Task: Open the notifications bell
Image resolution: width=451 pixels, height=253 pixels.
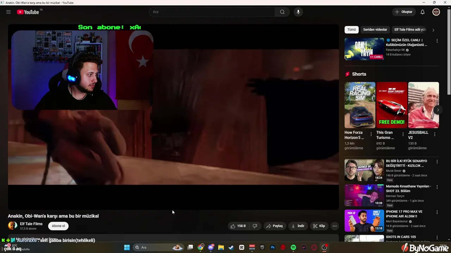Action: 422,12
